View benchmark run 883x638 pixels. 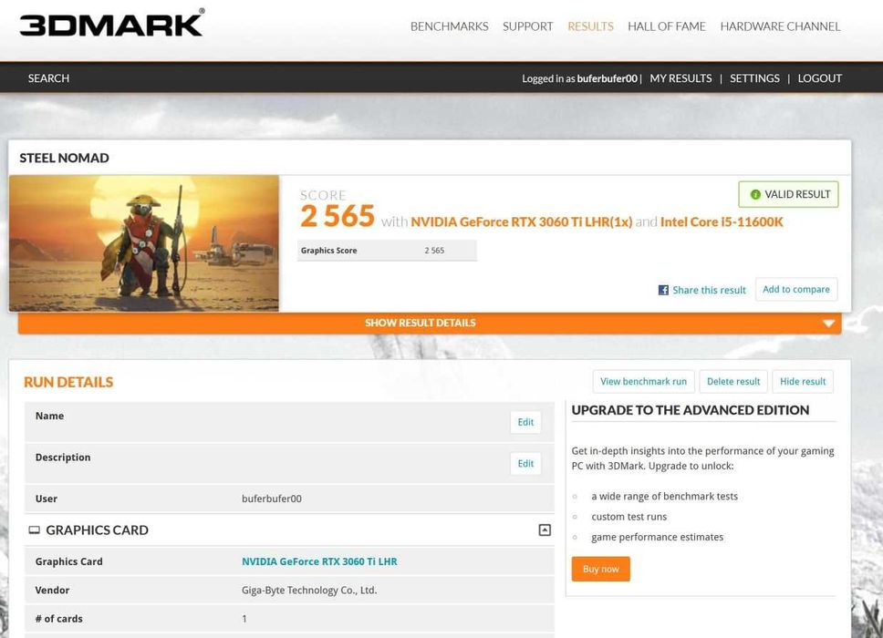pos(644,382)
